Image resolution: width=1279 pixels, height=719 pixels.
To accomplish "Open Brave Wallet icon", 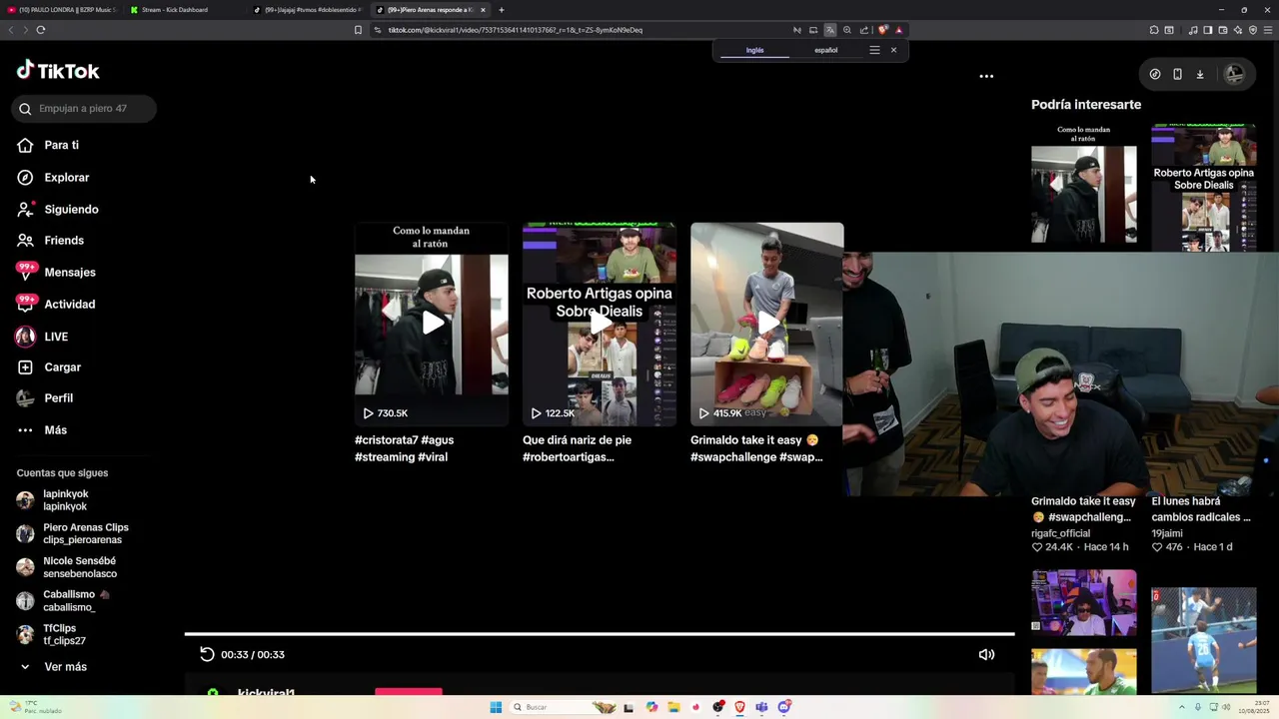I will pyautogui.click(x=1223, y=30).
